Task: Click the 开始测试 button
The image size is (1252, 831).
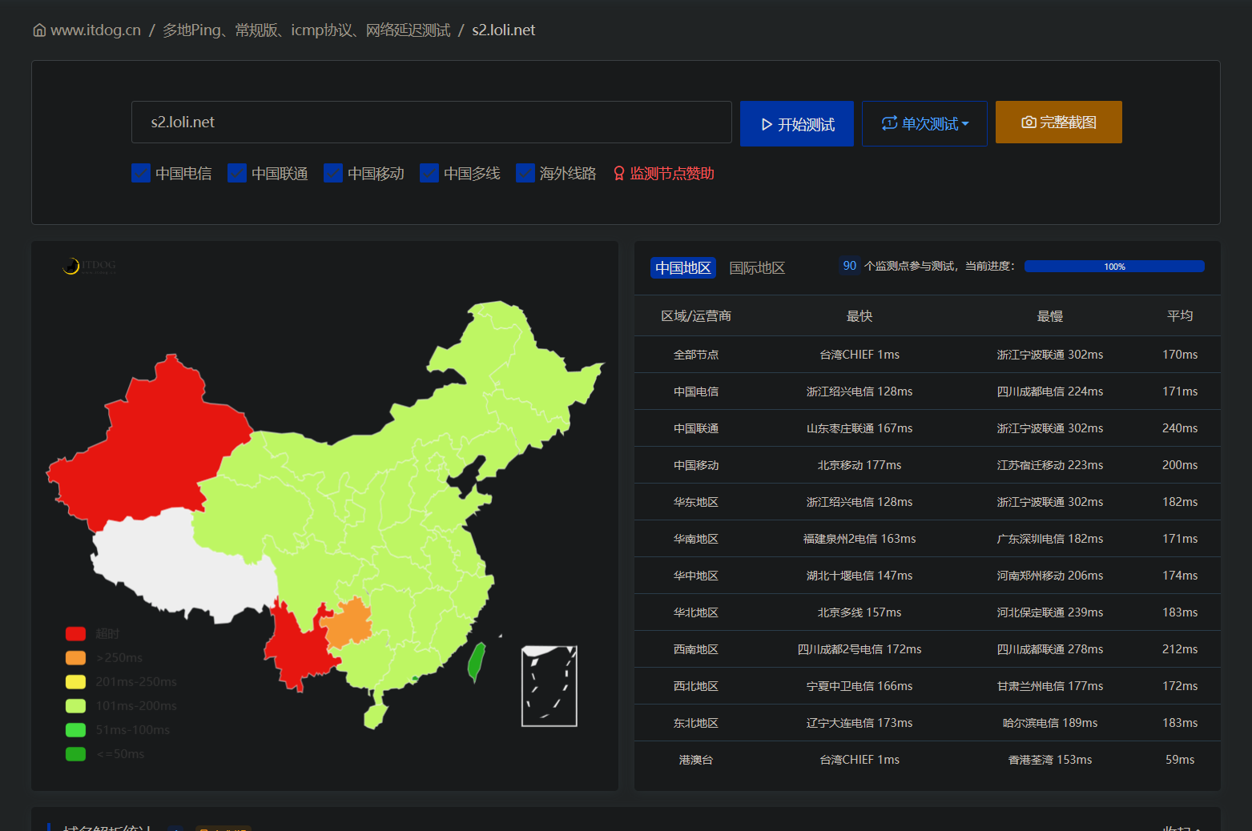Action: [797, 123]
